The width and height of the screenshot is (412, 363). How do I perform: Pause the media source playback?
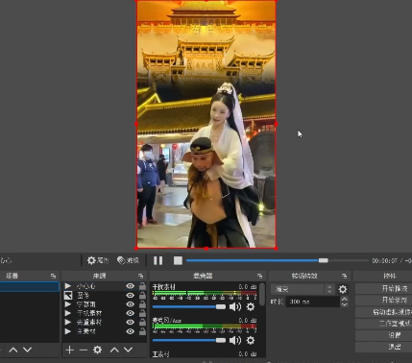pos(158,260)
